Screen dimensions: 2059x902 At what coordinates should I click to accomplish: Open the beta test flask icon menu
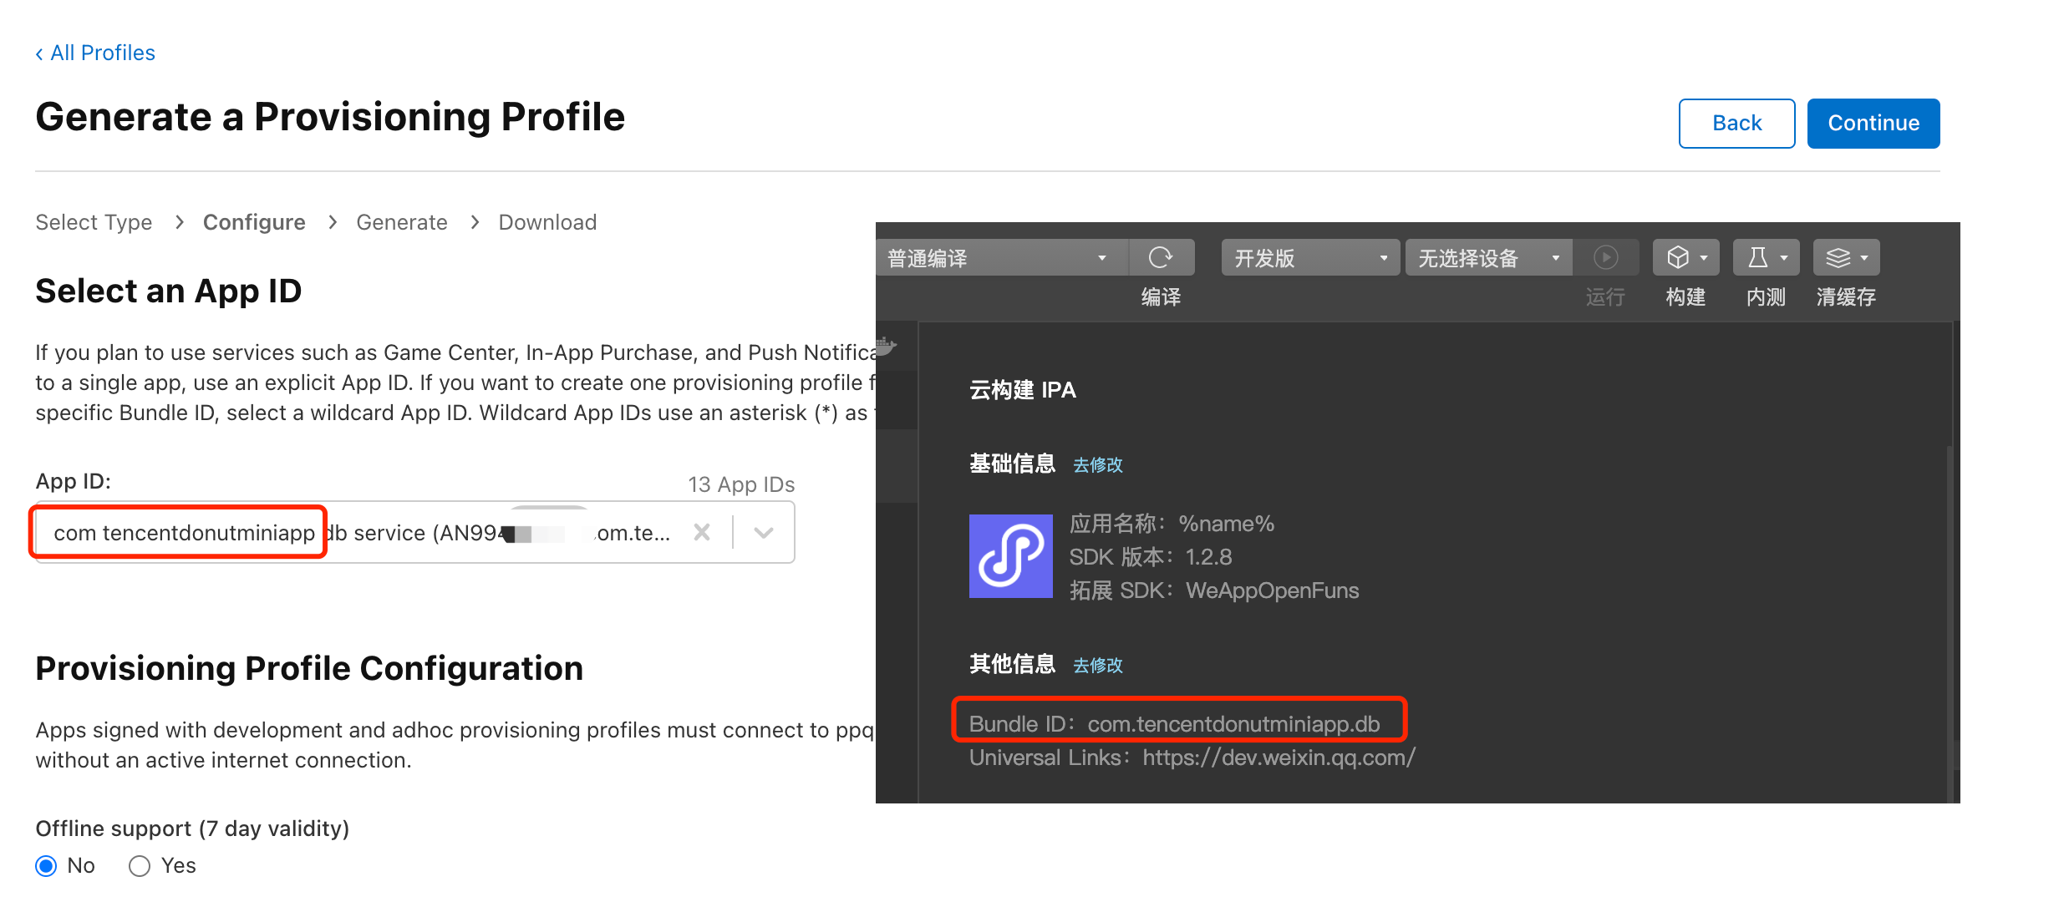coord(1766,257)
